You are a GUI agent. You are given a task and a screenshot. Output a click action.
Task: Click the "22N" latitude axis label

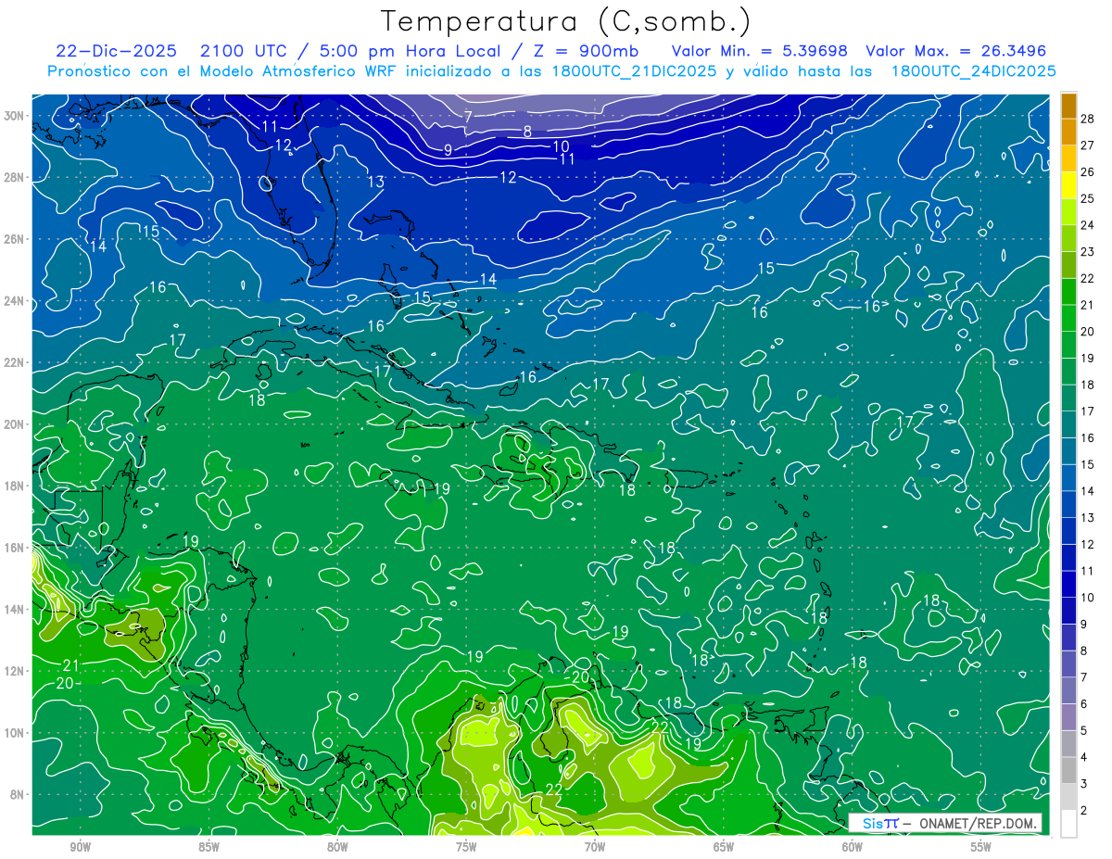(x=15, y=362)
